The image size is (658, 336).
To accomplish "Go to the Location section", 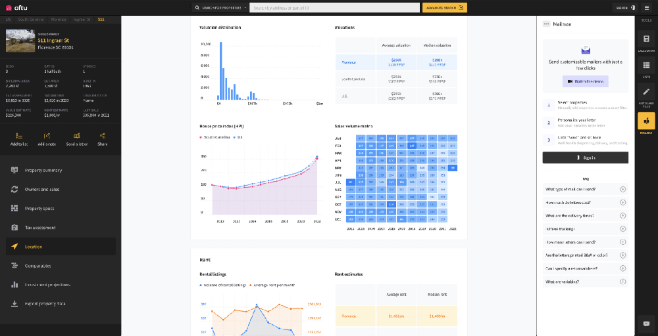I will [x=61, y=247].
